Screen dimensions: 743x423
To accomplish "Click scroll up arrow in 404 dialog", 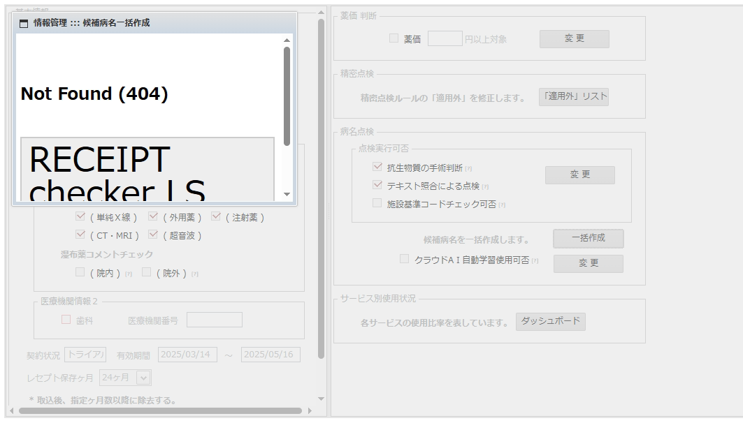I will (287, 40).
